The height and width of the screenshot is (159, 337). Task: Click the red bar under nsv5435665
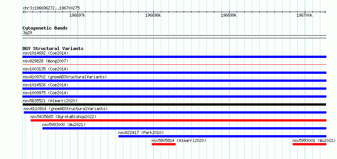tap(178, 120)
